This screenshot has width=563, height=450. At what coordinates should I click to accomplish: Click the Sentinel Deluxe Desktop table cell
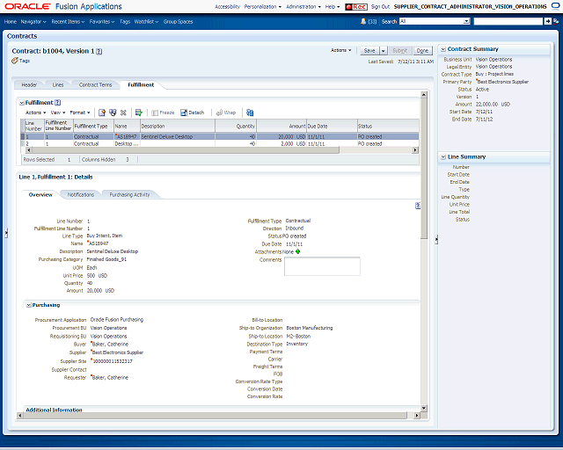[x=178, y=137]
